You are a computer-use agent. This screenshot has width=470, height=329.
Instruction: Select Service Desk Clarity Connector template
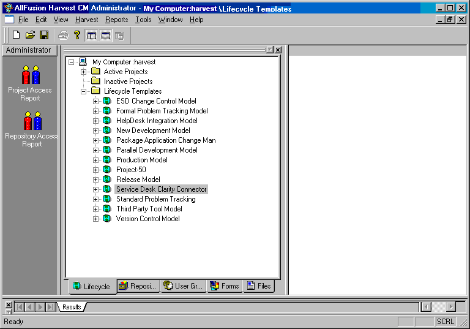(162, 189)
